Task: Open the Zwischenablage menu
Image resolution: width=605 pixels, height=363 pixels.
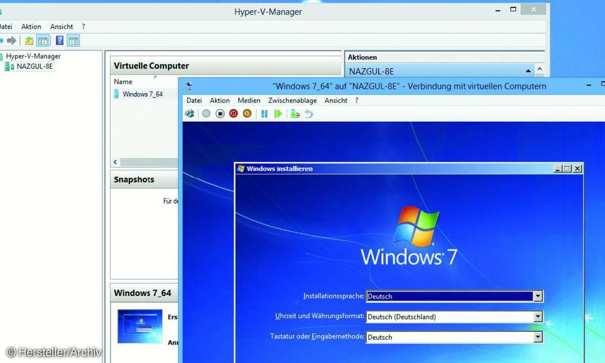Action: (x=292, y=100)
